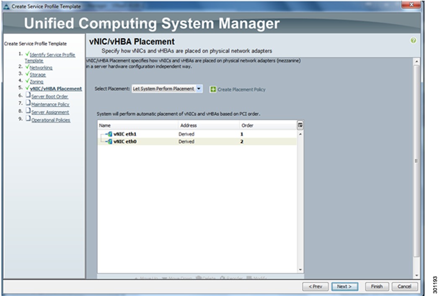440x296 pixels.
Task: Click the main panel scroll down arrow
Action: tap(417, 275)
